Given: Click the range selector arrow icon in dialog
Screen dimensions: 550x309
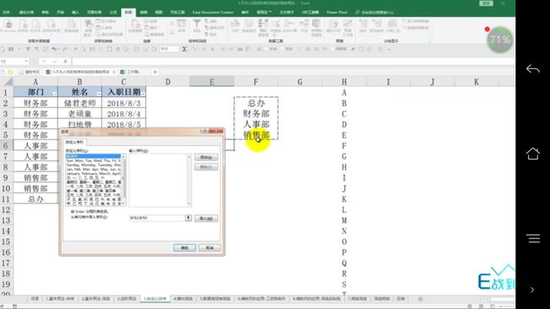Looking at the screenshot, I should [x=189, y=218].
